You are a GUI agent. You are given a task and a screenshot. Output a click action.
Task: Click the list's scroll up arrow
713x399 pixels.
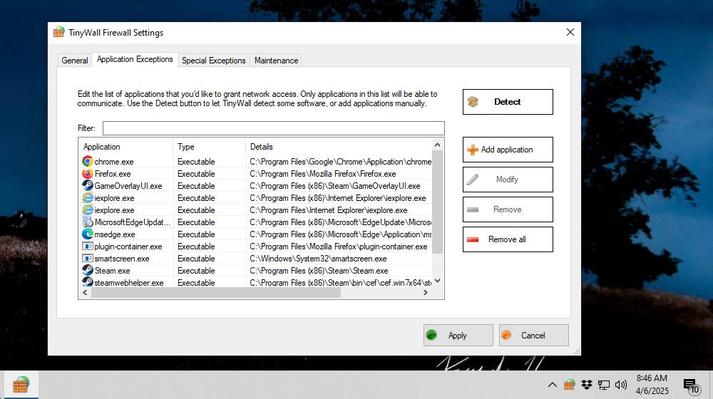tap(438, 145)
